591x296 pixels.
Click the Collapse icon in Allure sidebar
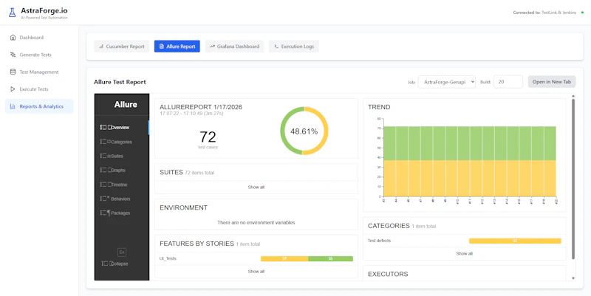coord(106,264)
